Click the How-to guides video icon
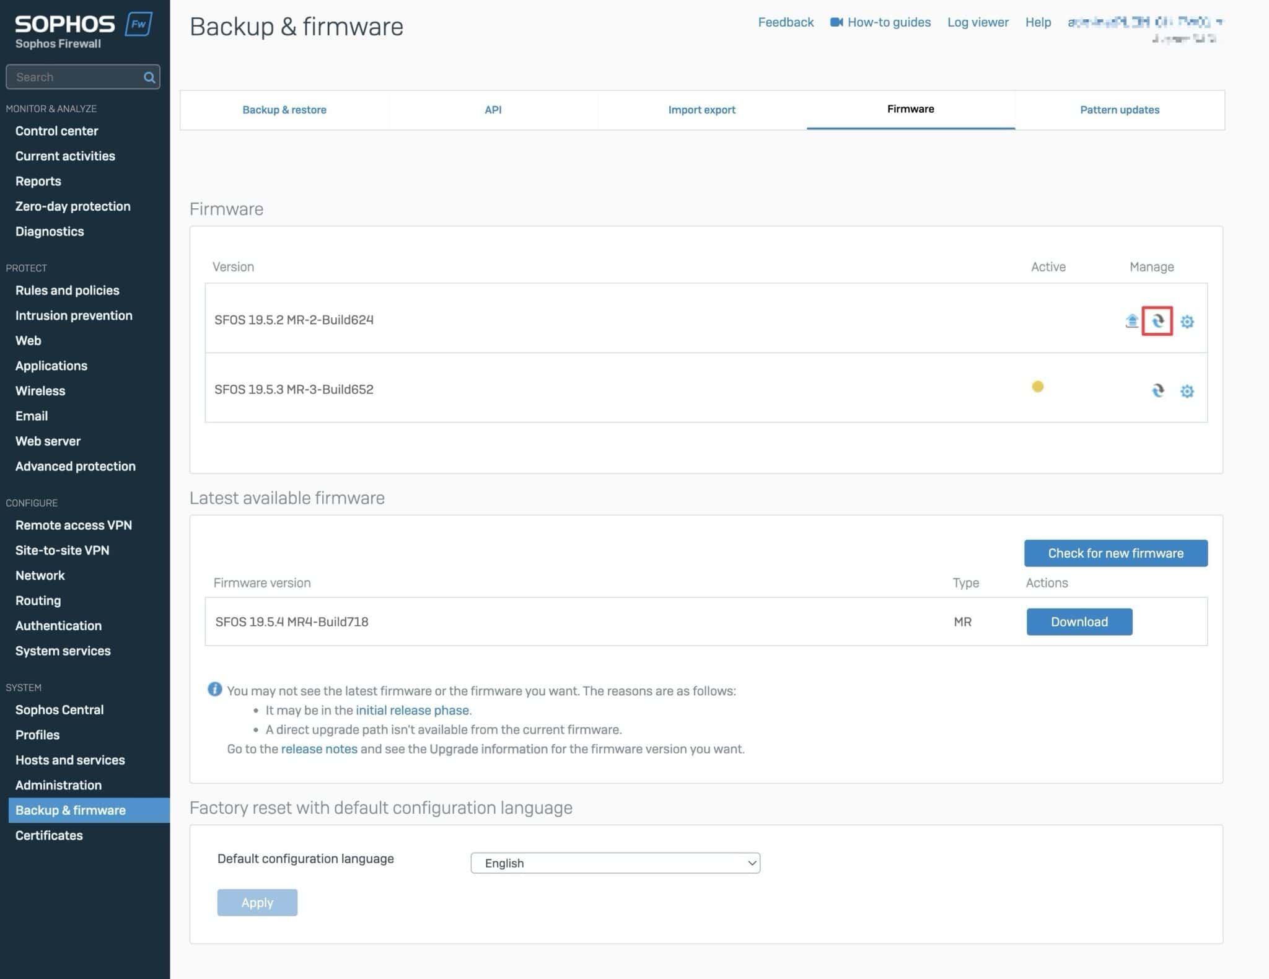The image size is (1269, 979). pos(836,22)
